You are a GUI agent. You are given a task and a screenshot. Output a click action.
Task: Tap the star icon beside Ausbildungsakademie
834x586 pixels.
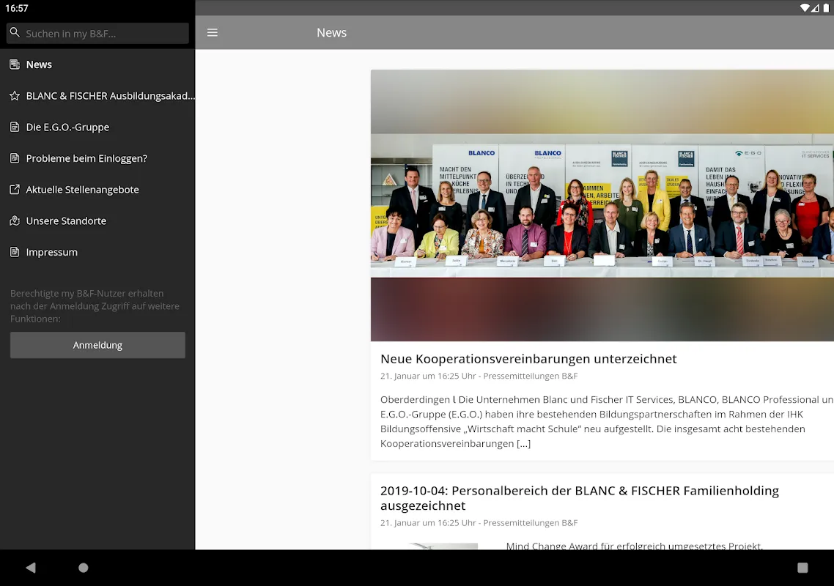coord(15,96)
